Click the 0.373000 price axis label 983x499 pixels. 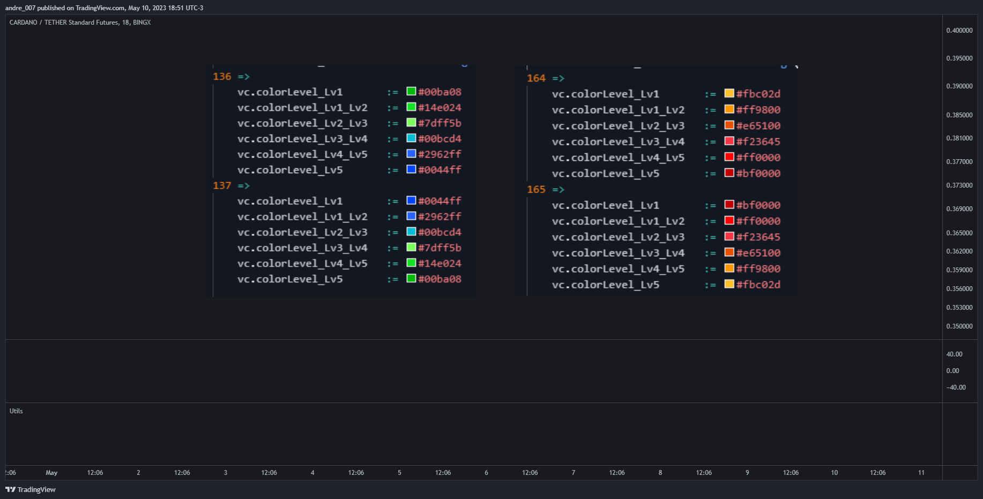[x=959, y=185]
